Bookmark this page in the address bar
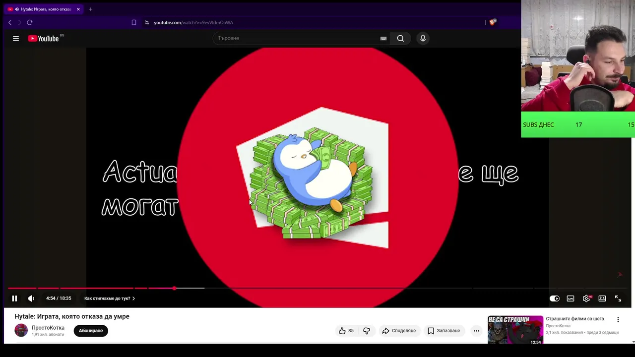 coord(134,22)
